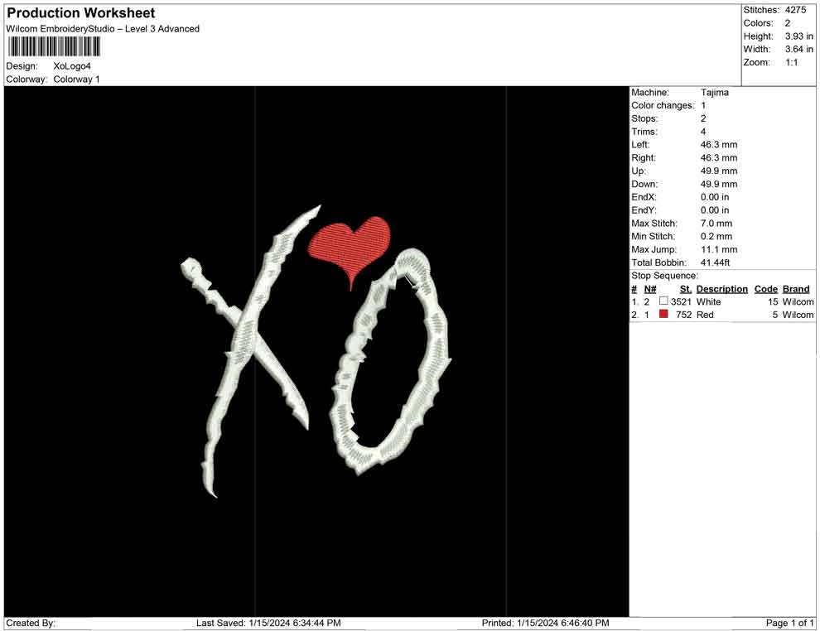
Task: Click 'Page 1 of 1' in footer
Action: 789,623
